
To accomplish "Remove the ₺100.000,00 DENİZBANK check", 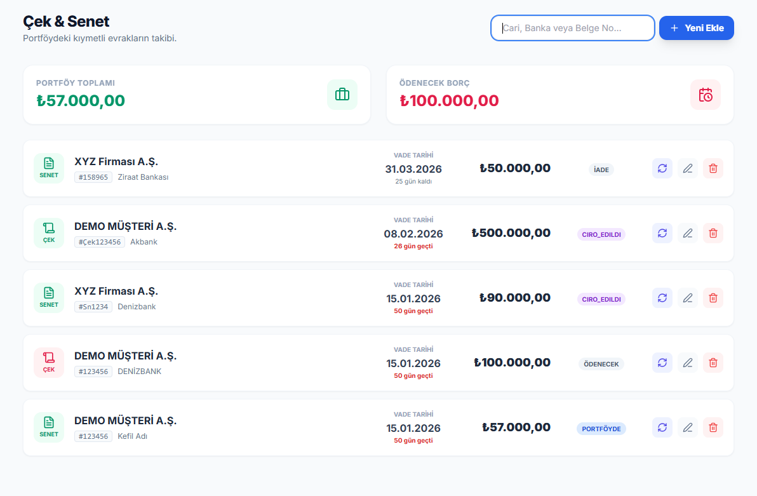I will [713, 363].
